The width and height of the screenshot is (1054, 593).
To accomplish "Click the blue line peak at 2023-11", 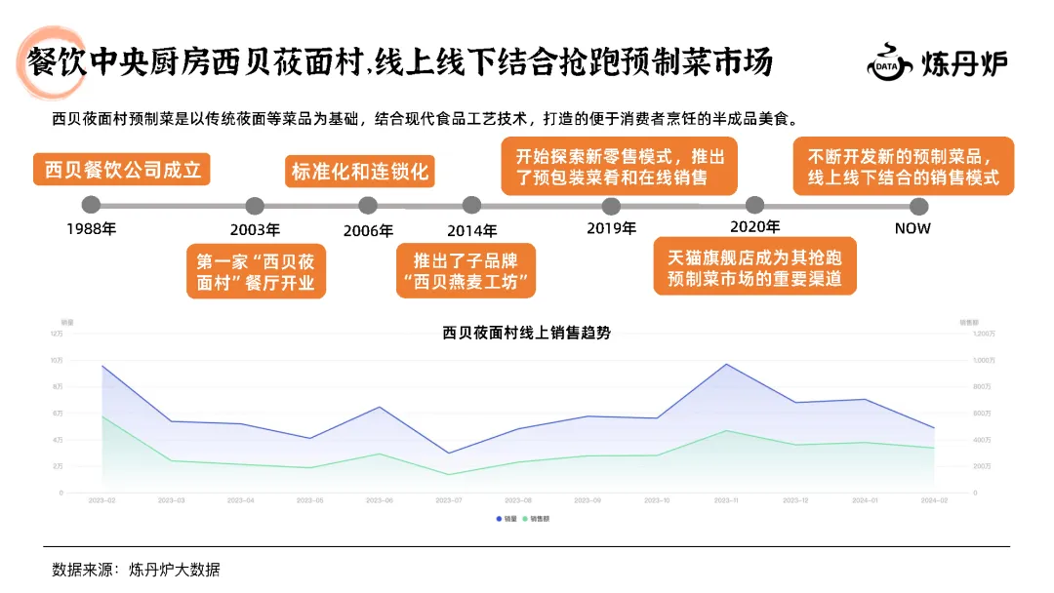I will point(726,365).
